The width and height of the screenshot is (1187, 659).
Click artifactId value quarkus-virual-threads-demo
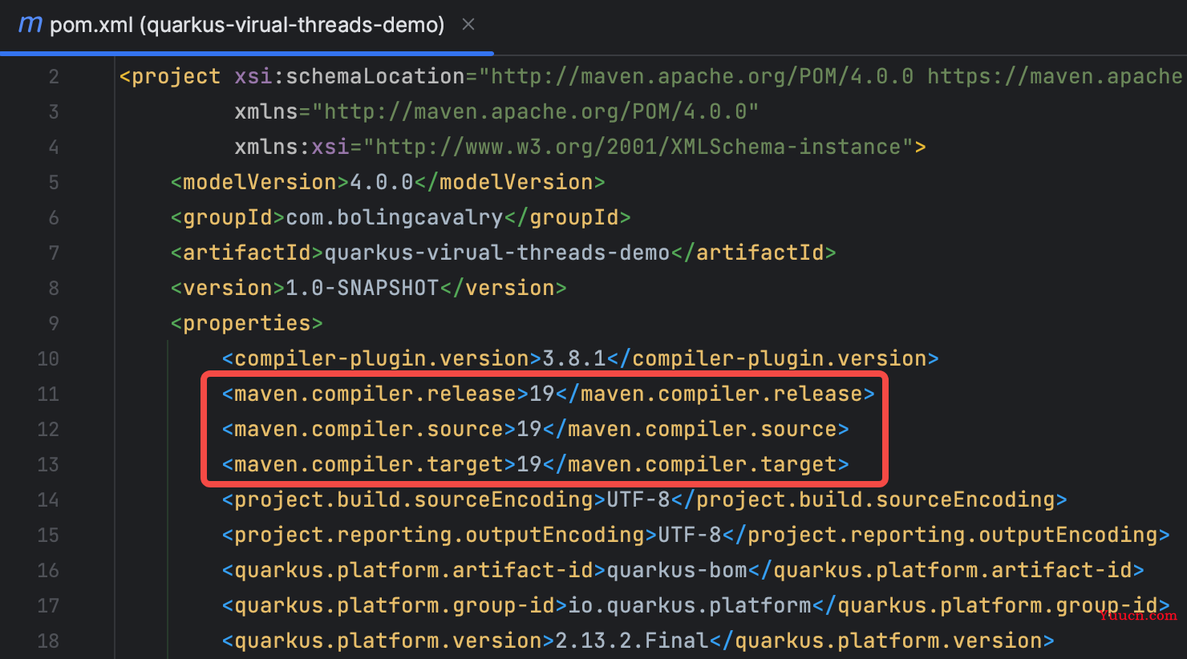497,253
